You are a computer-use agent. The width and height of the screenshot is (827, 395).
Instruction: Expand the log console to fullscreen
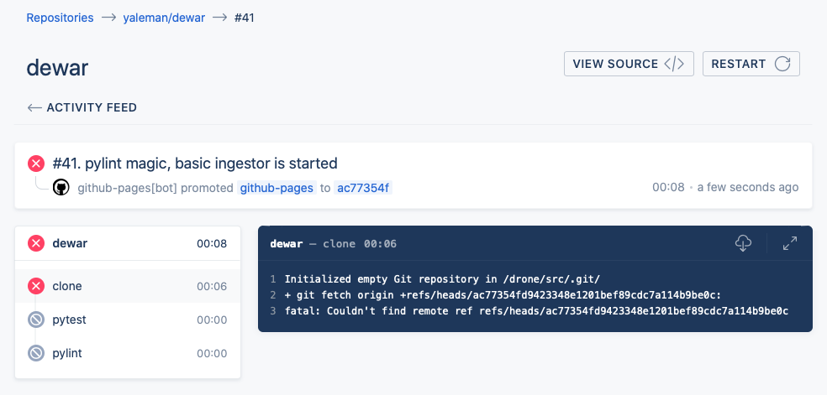789,243
